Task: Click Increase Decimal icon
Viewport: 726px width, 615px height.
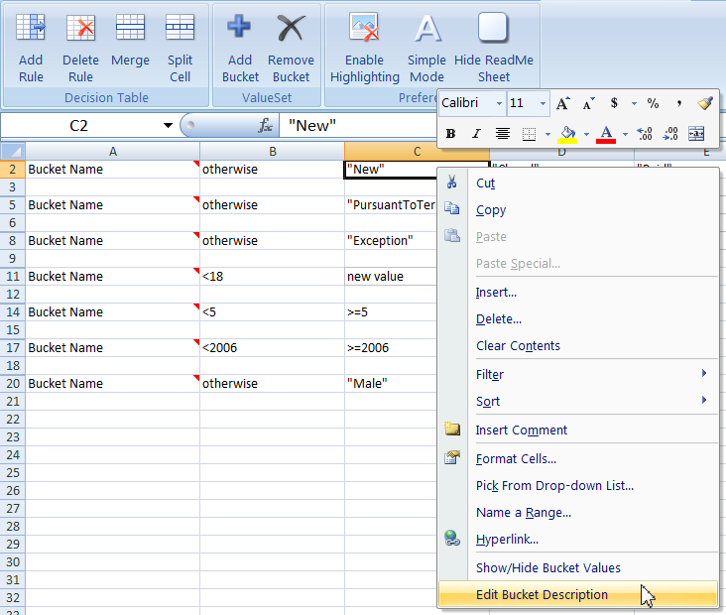Action: click(645, 134)
